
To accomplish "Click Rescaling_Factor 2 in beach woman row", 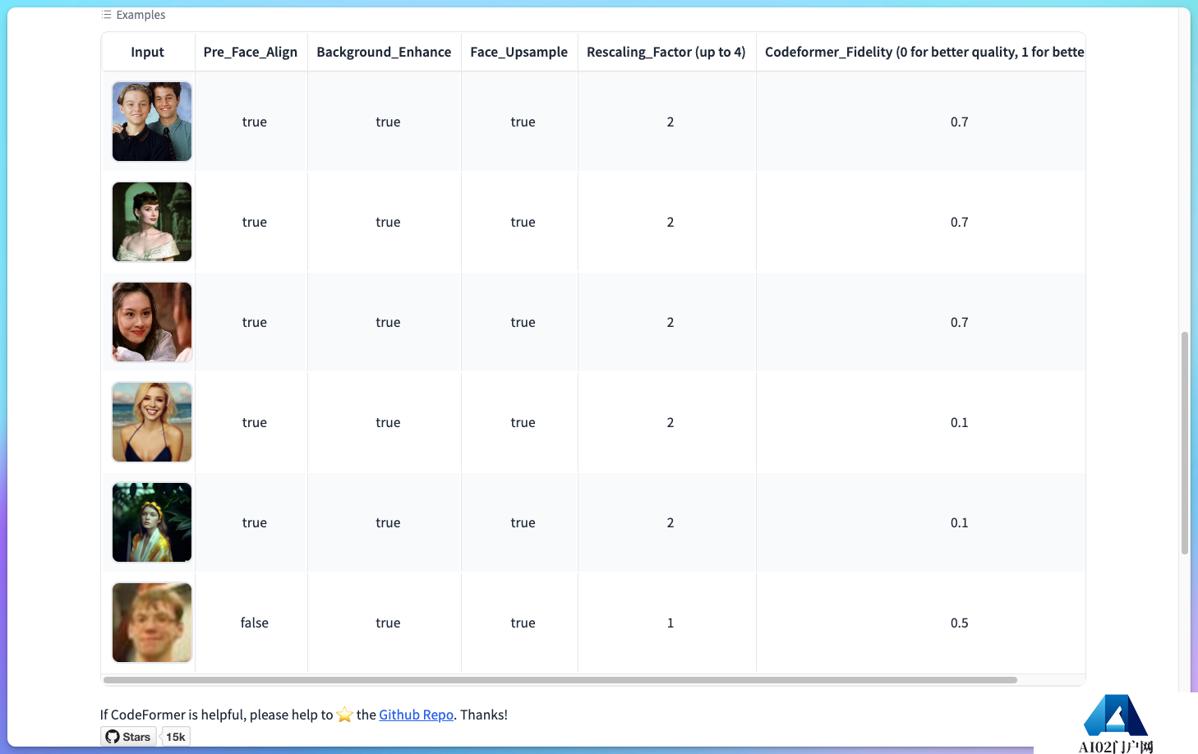I will pos(670,422).
